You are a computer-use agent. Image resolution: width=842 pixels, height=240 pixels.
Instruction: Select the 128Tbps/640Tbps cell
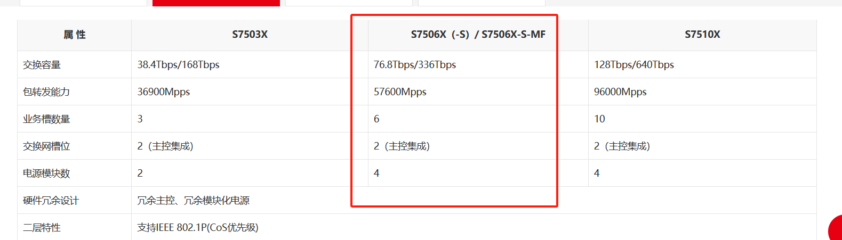[633, 65]
